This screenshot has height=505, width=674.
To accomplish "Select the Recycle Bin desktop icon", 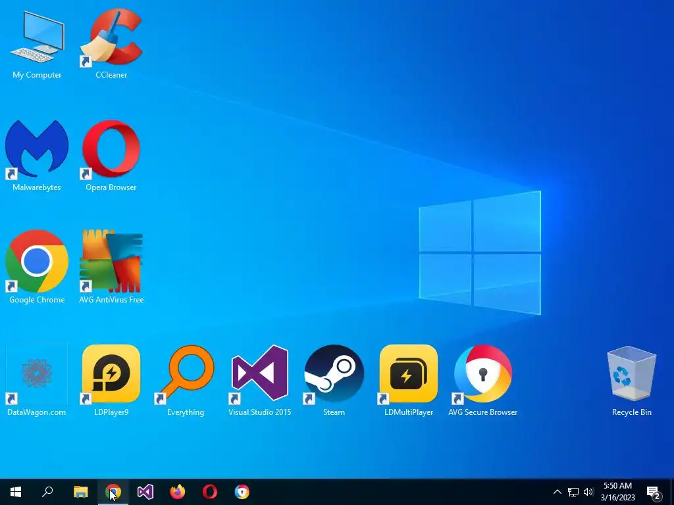I will point(631,379).
